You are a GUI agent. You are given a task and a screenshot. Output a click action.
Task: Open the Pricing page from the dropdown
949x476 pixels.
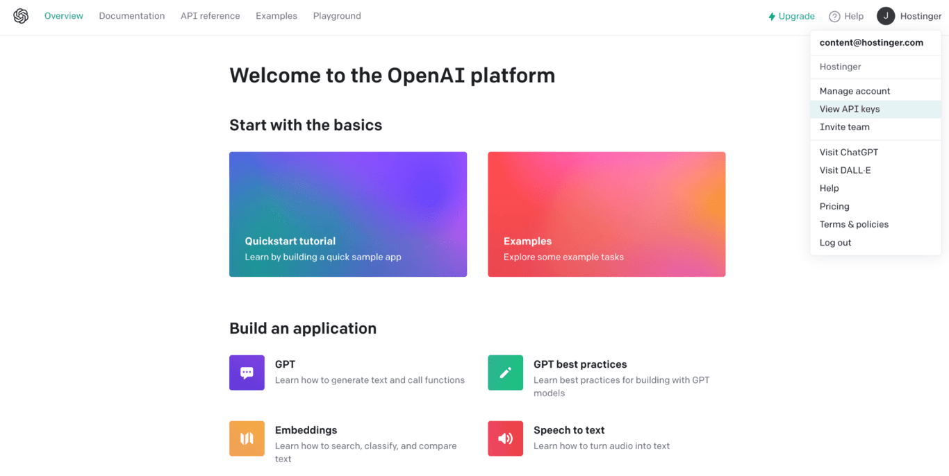point(834,206)
